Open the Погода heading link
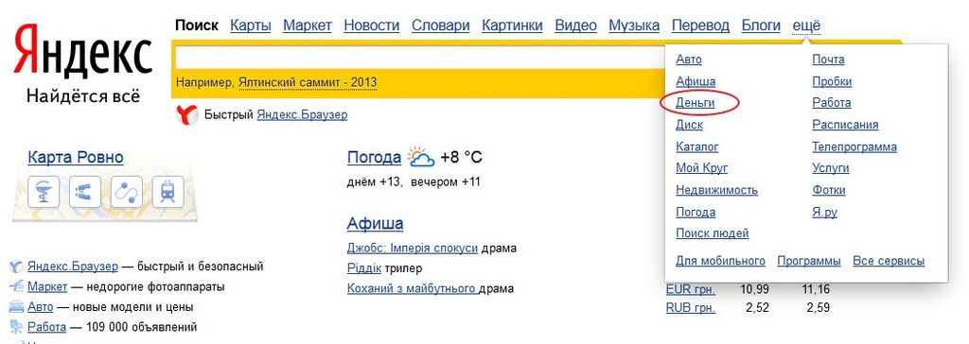The width and height of the screenshot is (969, 344). [374, 158]
